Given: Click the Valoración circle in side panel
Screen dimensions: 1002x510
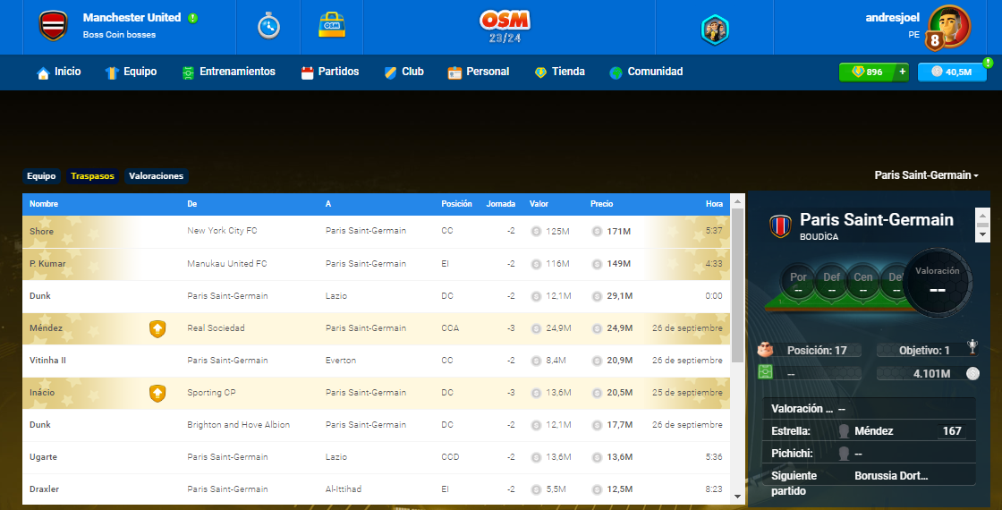Looking at the screenshot, I should [x=937, y=283].
